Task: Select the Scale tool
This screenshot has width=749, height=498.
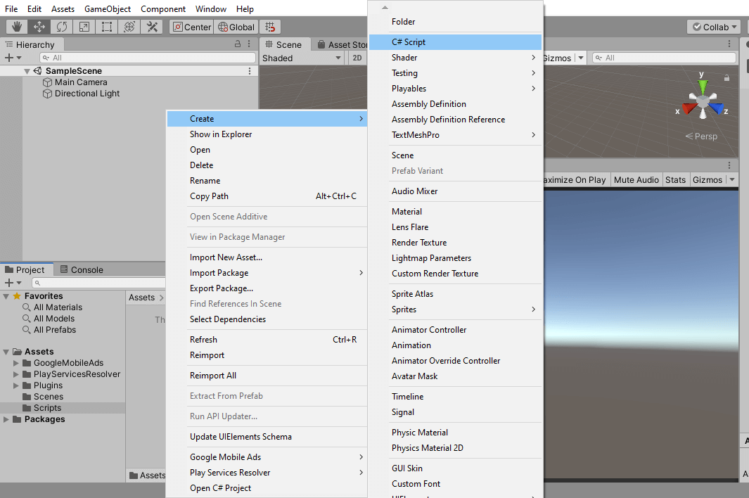Action: 84,27
